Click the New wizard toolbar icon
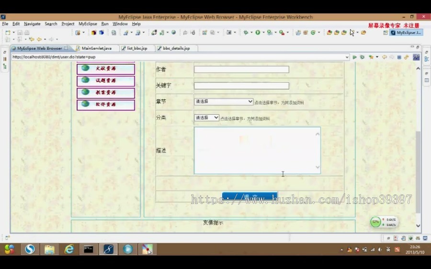The image size is (431, 269). [x=8, y=32]
